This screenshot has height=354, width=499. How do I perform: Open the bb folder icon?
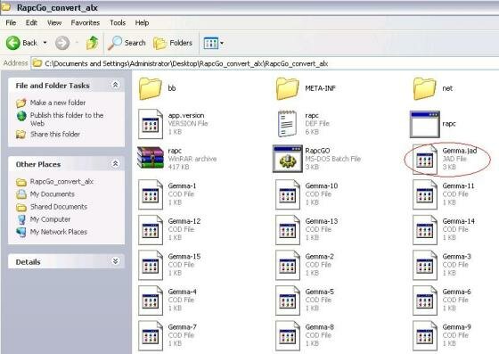click(150, 89)
